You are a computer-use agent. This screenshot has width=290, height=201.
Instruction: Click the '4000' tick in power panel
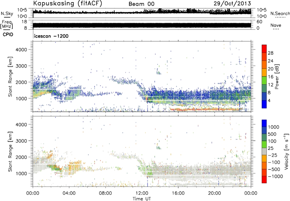coord(21,50)
